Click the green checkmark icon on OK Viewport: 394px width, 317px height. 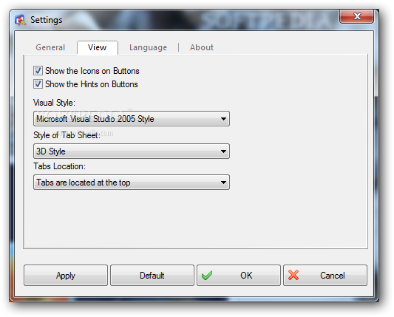[207, 276]
